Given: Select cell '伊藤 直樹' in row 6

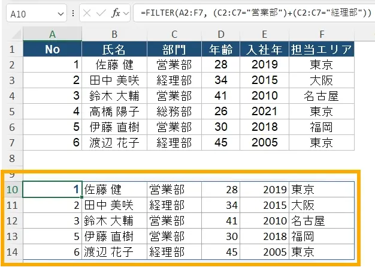Looking at the screenshot, I should [114, 127].
